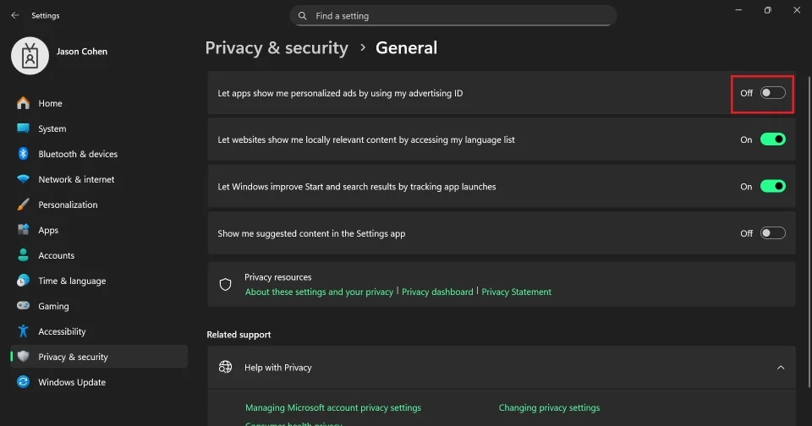Viewport: 812px width, 426px height.
Task: Click the Home icon in sidebar
Action: click(x=23, y=103)
